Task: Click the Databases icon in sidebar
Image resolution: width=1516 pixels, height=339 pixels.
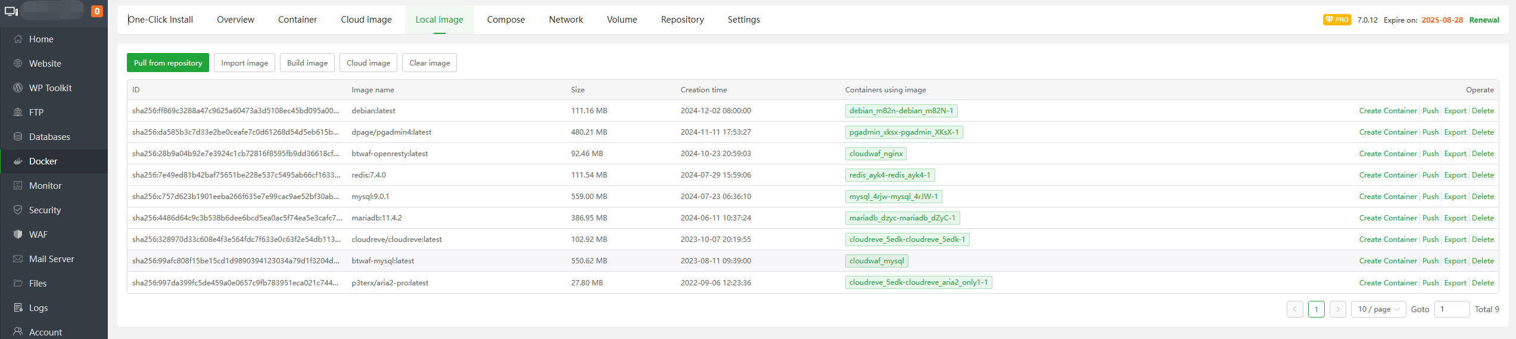Action: coord(18,137)
